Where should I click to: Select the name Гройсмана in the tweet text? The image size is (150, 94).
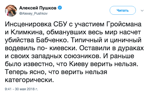pos(124,24)
